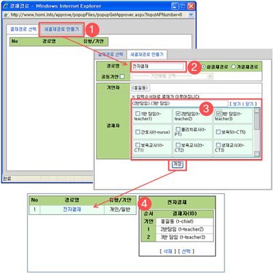This screenshot has height=273, width=273.
Task: Click the scrollbar down arrow in approver list
Action: 257,154
